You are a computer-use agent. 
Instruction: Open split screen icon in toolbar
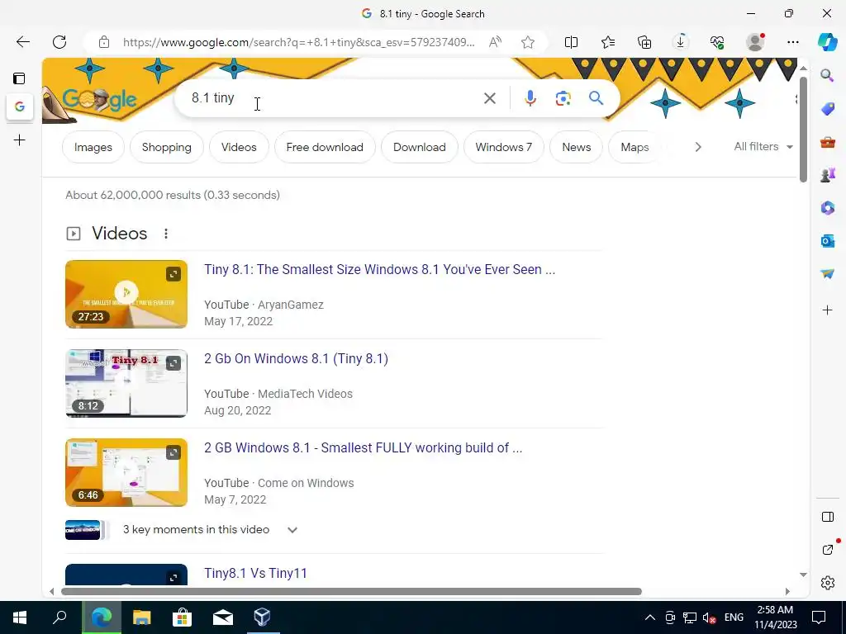point(571,42)
